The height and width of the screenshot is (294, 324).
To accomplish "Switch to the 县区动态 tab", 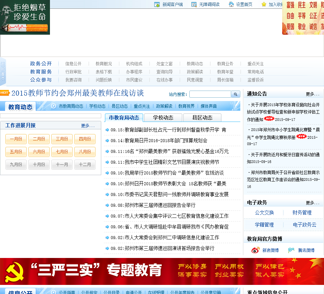I will pos(202,118).
